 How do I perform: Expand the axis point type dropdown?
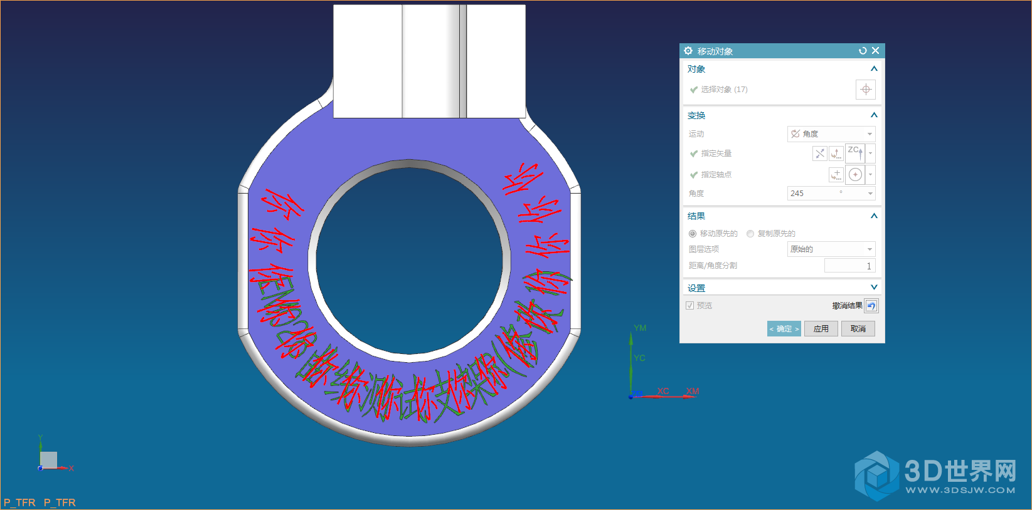click(x=870, y=175)
